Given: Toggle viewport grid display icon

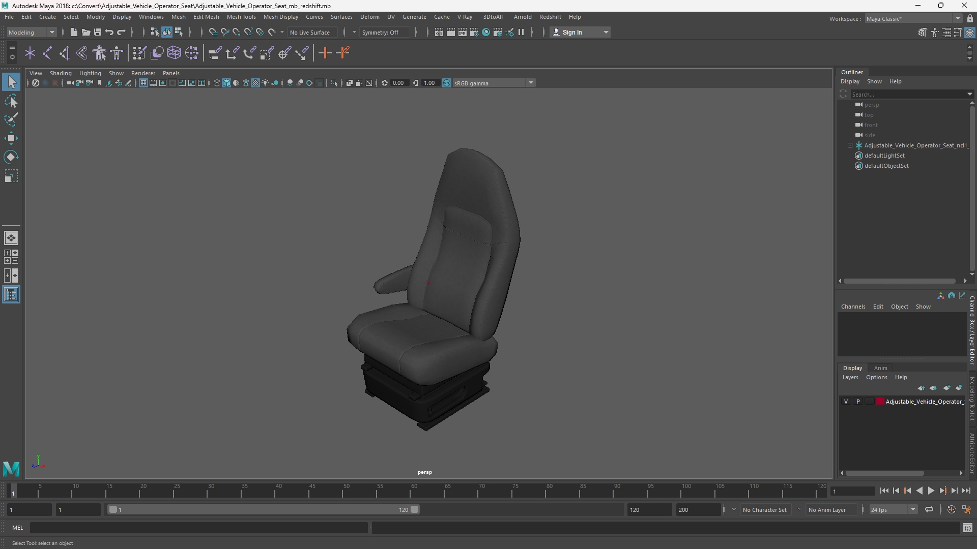Looking at the screenshot, I should tap(143, 83).
